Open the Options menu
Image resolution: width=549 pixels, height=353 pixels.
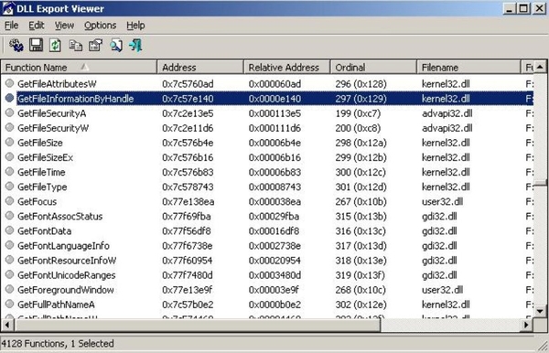coord(100,26)
